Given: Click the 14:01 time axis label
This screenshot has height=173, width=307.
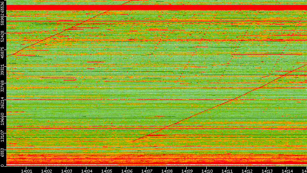Looking at the screenshot, I should [x=27, y=170].
